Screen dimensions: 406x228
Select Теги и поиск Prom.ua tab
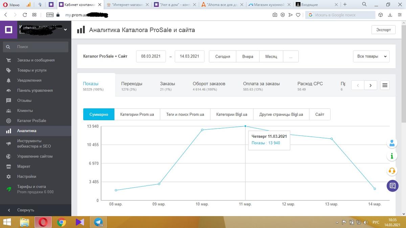(x=185, y=115)
